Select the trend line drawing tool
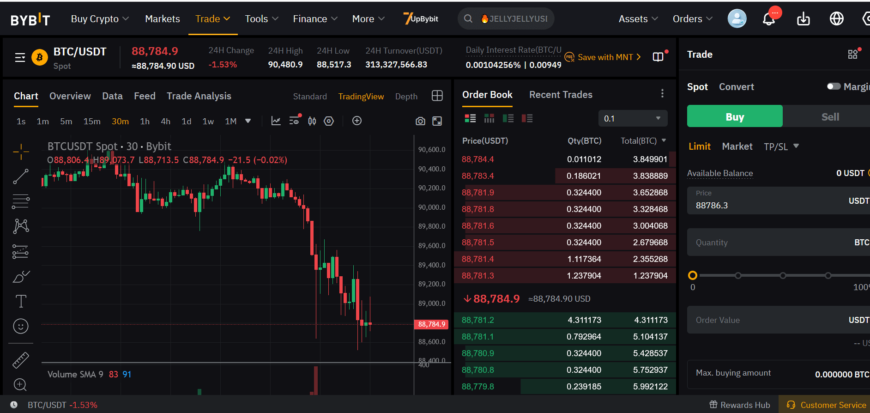The image size is (870, 413). click(21, 176)
